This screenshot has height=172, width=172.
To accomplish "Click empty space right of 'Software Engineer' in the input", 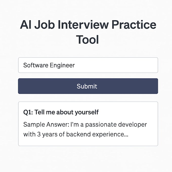I will point(116,65).
